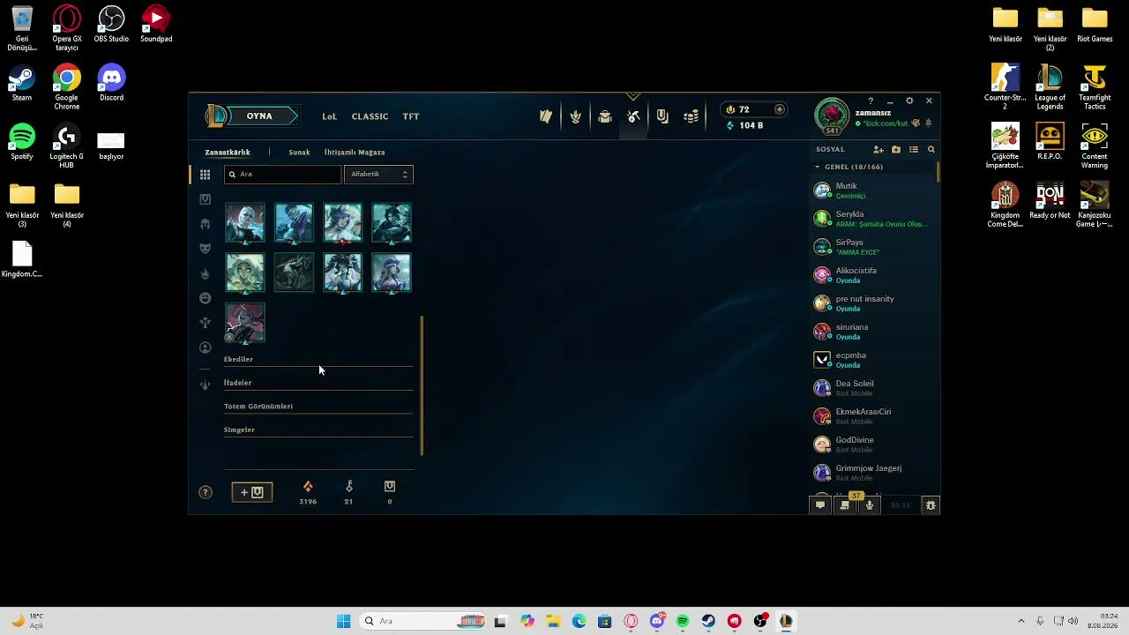Expand the Ebediler section
Screen dimensions: 1129x635
[x=318, y=360]
